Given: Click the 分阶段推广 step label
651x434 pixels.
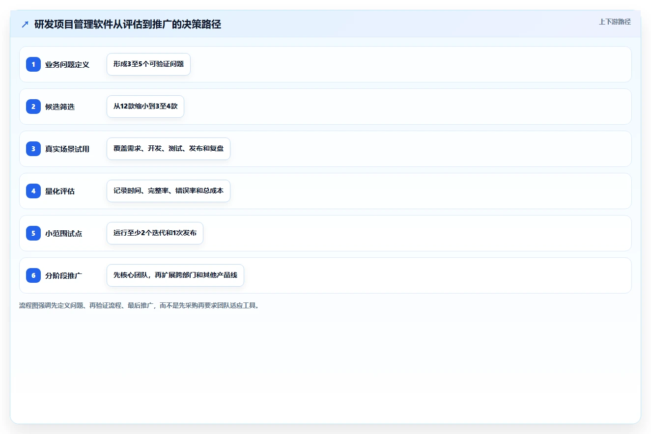Looking at the screenshot, I should point(64,275).
